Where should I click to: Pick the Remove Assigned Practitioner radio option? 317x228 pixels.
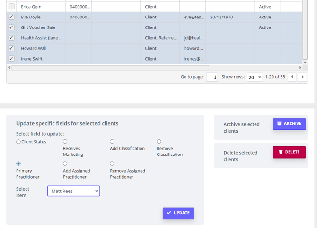tap(112, 164)
